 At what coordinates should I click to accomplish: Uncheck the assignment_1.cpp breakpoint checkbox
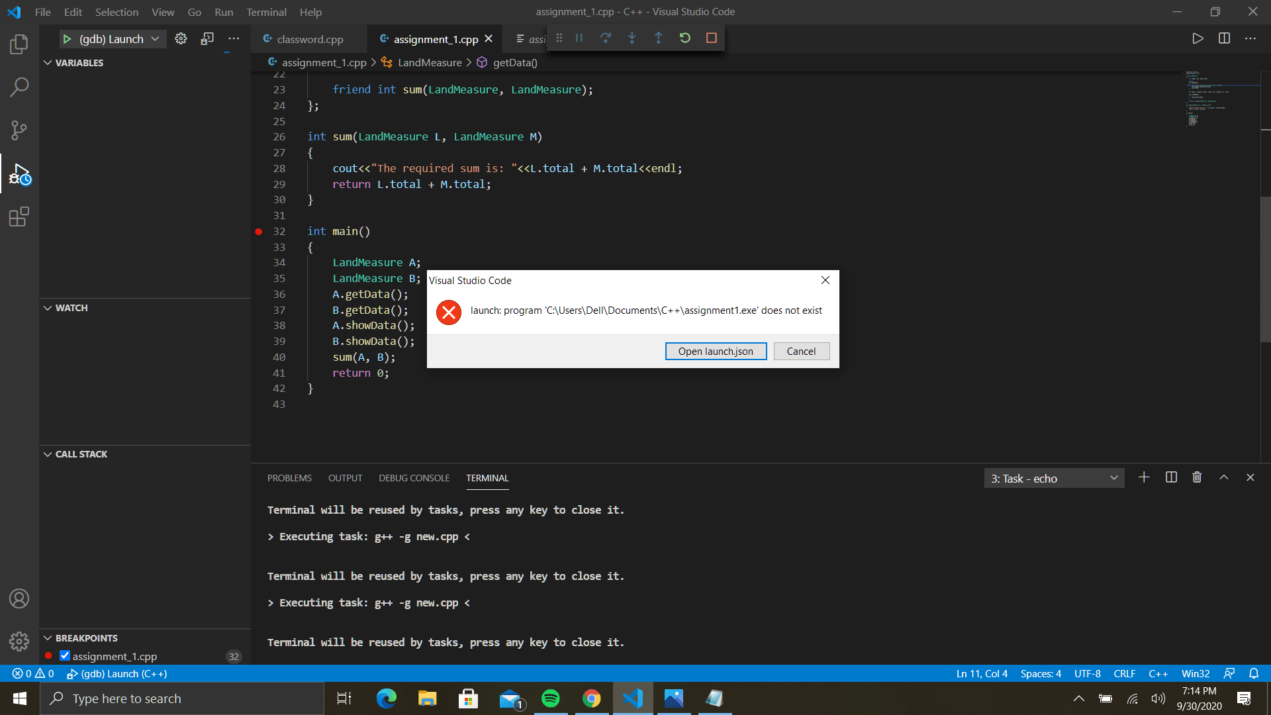click(65, 655)
